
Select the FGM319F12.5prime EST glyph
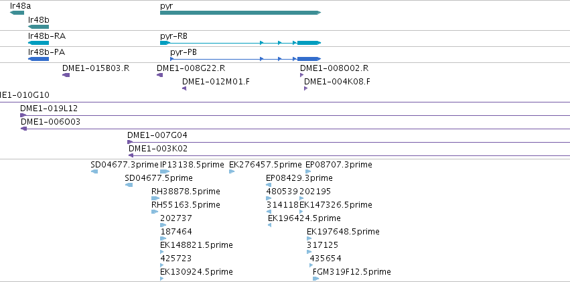(316, 279)
